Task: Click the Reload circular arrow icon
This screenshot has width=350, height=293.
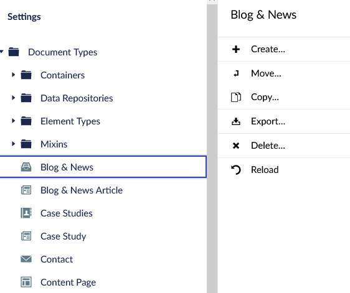Action: point(236,170)
